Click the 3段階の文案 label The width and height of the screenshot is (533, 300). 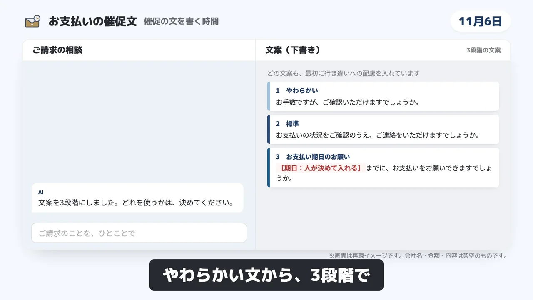(x=483, y=50)
